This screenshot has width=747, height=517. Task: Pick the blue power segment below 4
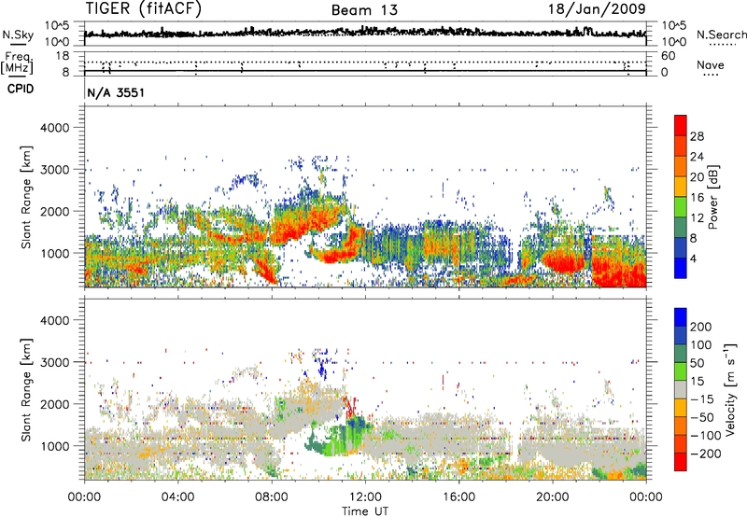coord(681,268)
